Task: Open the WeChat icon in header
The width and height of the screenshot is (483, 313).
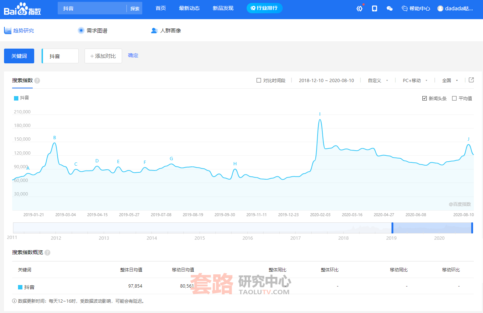Action: coord(390,8)
